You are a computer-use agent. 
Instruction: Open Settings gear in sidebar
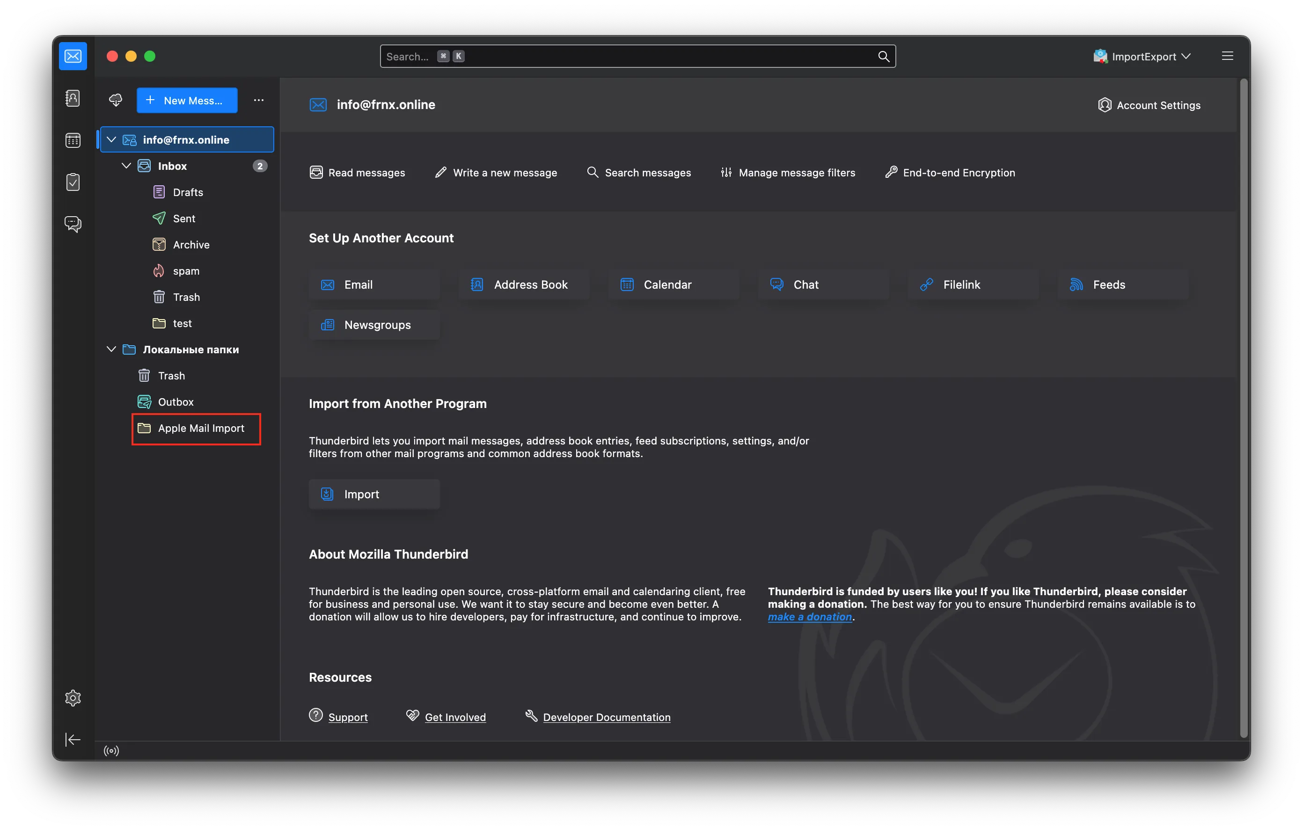click(x=73, y=698)
